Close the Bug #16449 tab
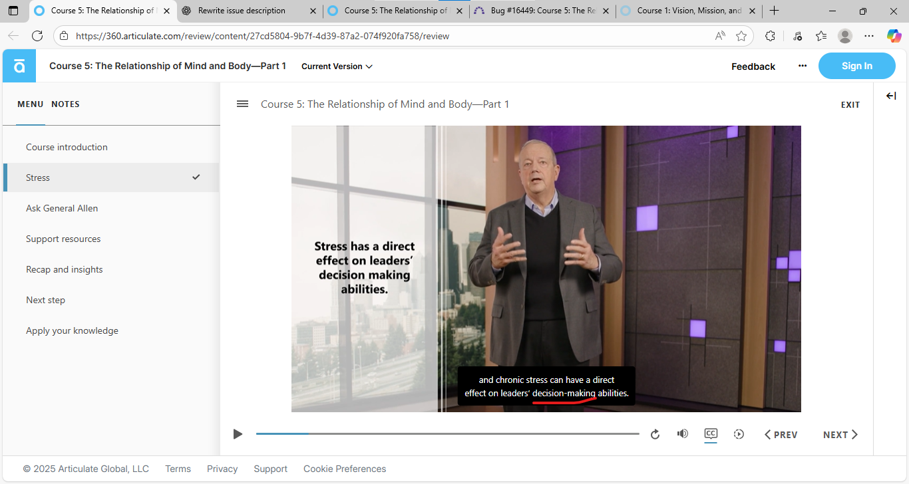This screenshot has width=909, height=484. 606,11
